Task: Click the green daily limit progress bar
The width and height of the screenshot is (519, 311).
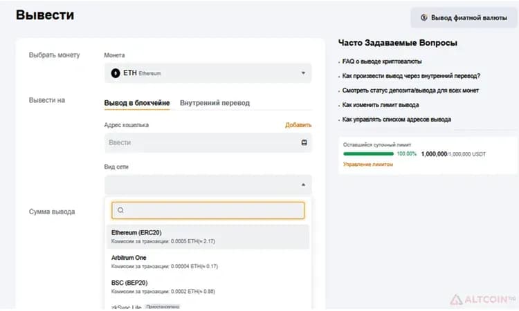Action: [x=368, y=153]
